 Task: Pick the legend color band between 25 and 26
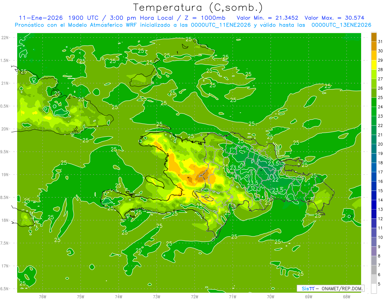374,93
